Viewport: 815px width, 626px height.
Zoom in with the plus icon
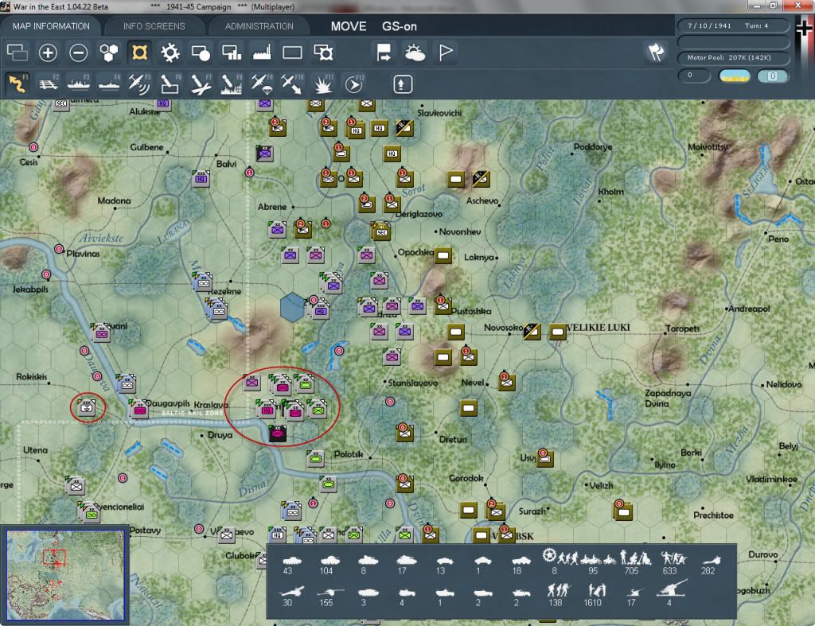tap(48, 52)
